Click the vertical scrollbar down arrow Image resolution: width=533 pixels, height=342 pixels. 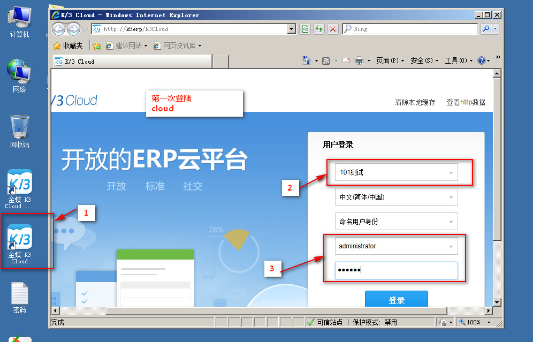point(497,302)
